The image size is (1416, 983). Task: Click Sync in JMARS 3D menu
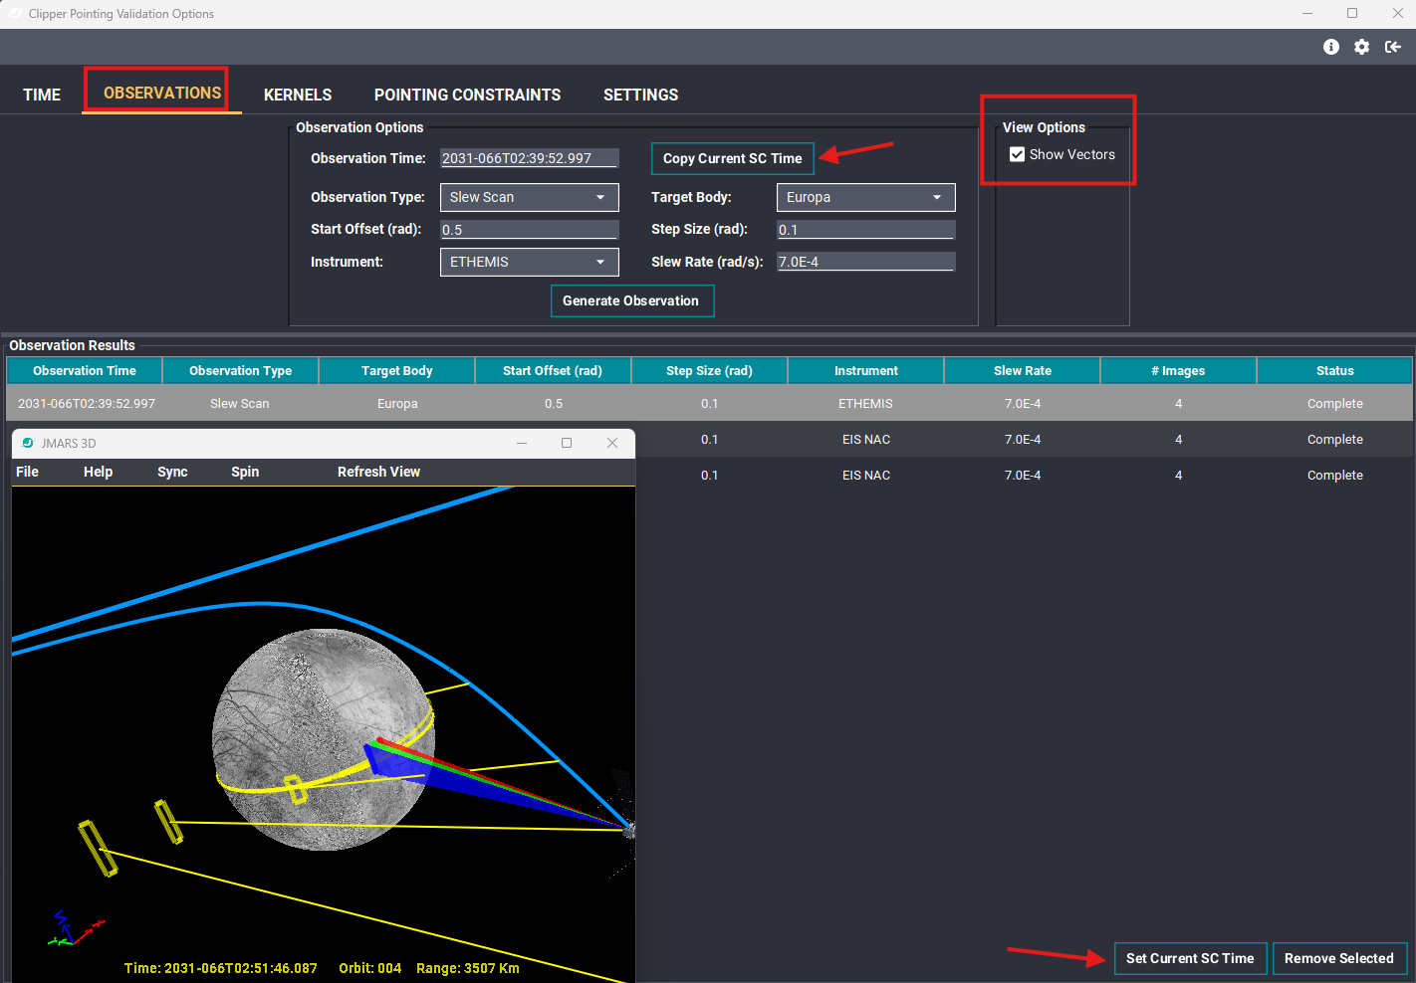point(172,472)
